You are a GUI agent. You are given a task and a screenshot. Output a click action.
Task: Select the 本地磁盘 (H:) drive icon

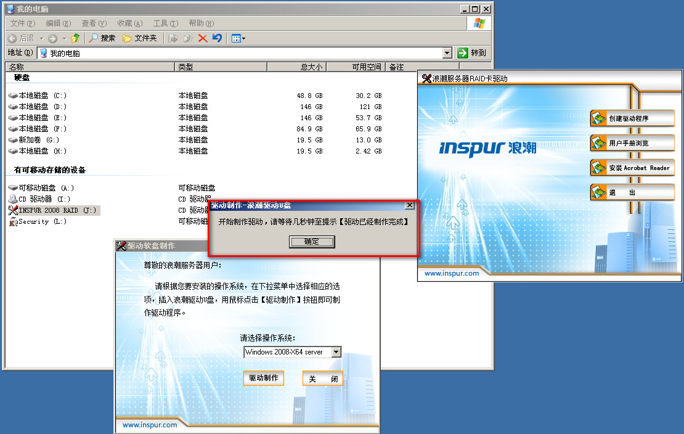13,151
